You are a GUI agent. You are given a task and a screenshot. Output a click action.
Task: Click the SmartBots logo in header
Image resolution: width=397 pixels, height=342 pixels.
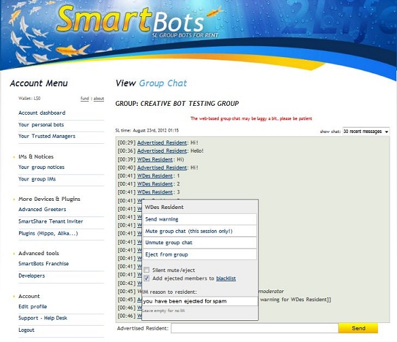tap(138, 22)
